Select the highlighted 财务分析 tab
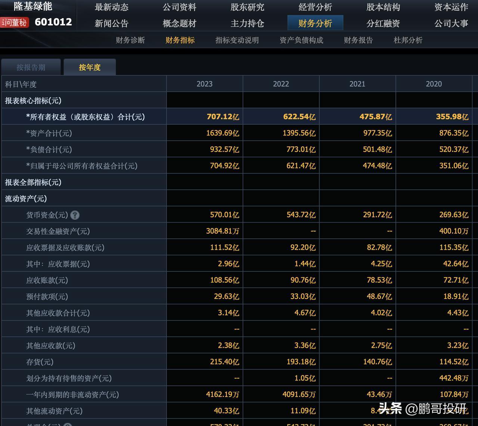 [x=316, y=23]
